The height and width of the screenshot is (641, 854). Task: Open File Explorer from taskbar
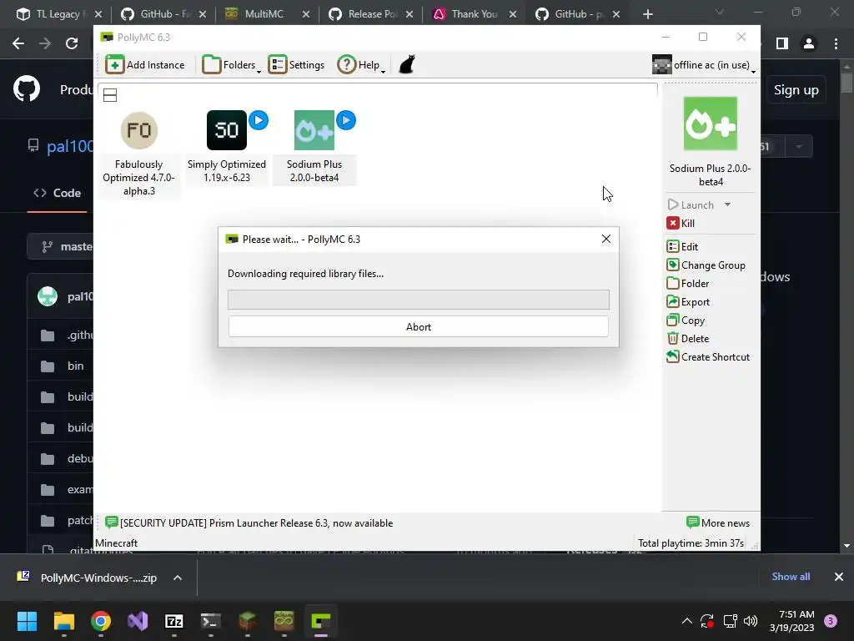[x=63, y=621]
